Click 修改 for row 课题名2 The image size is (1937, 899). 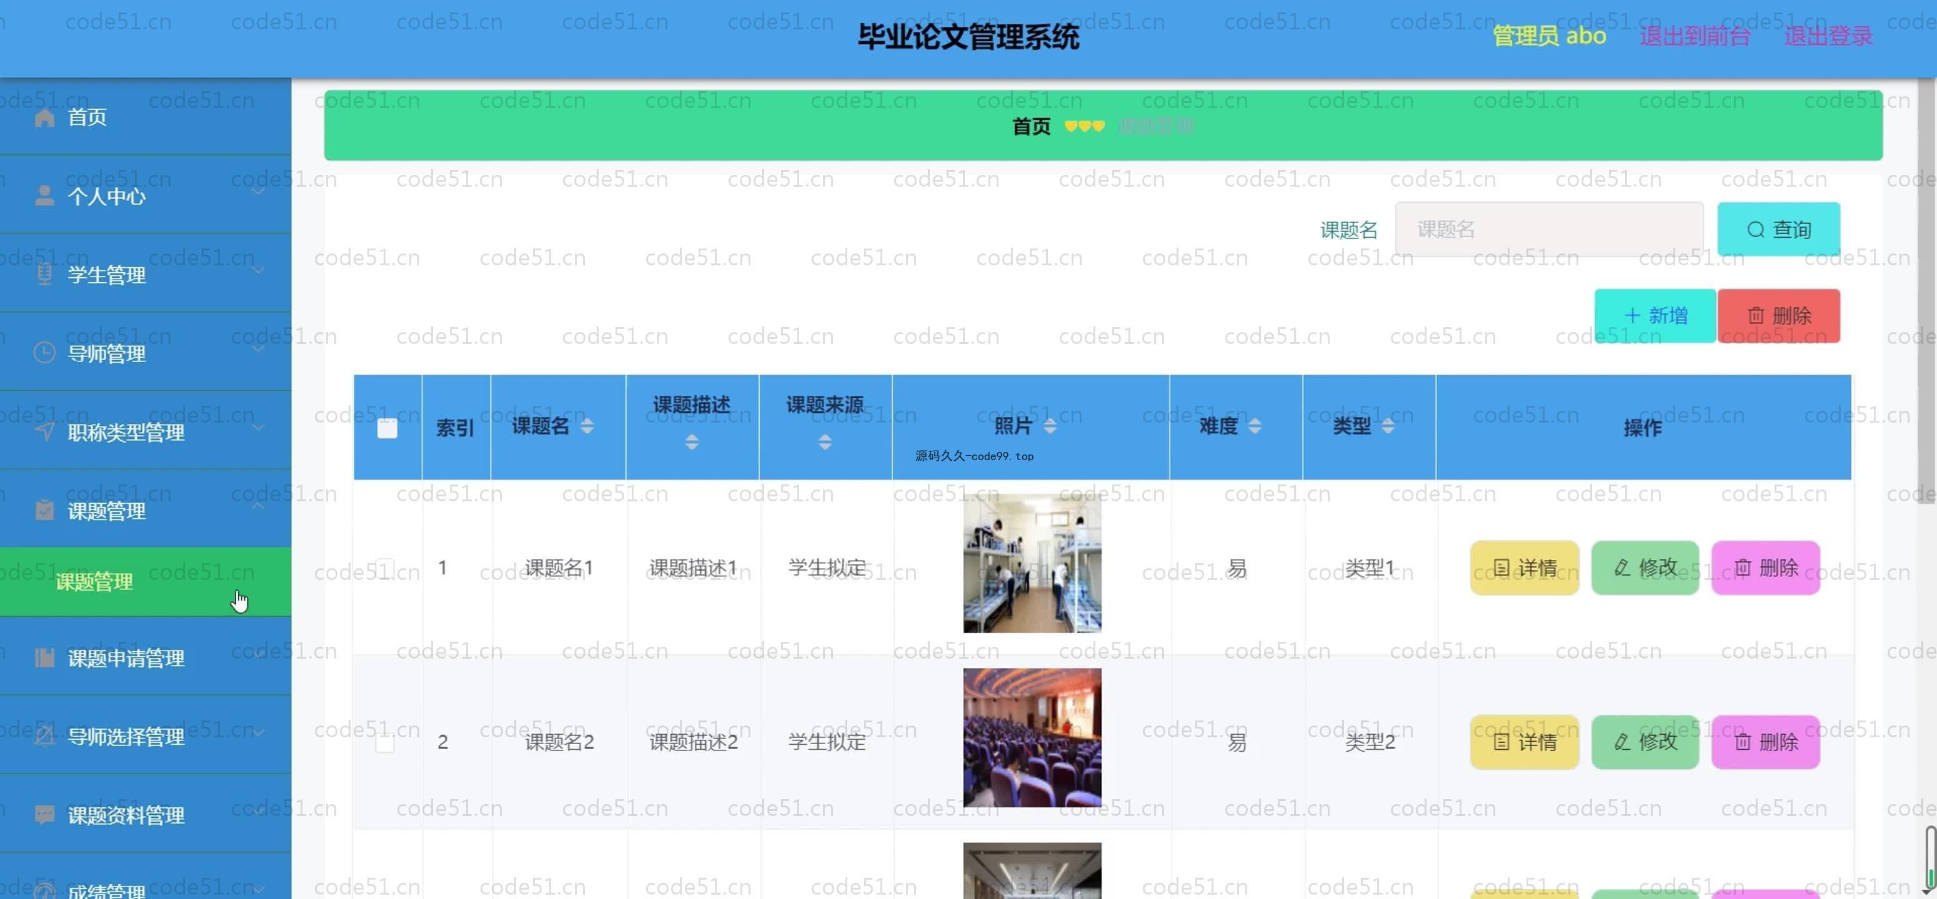pos(1645,742)
